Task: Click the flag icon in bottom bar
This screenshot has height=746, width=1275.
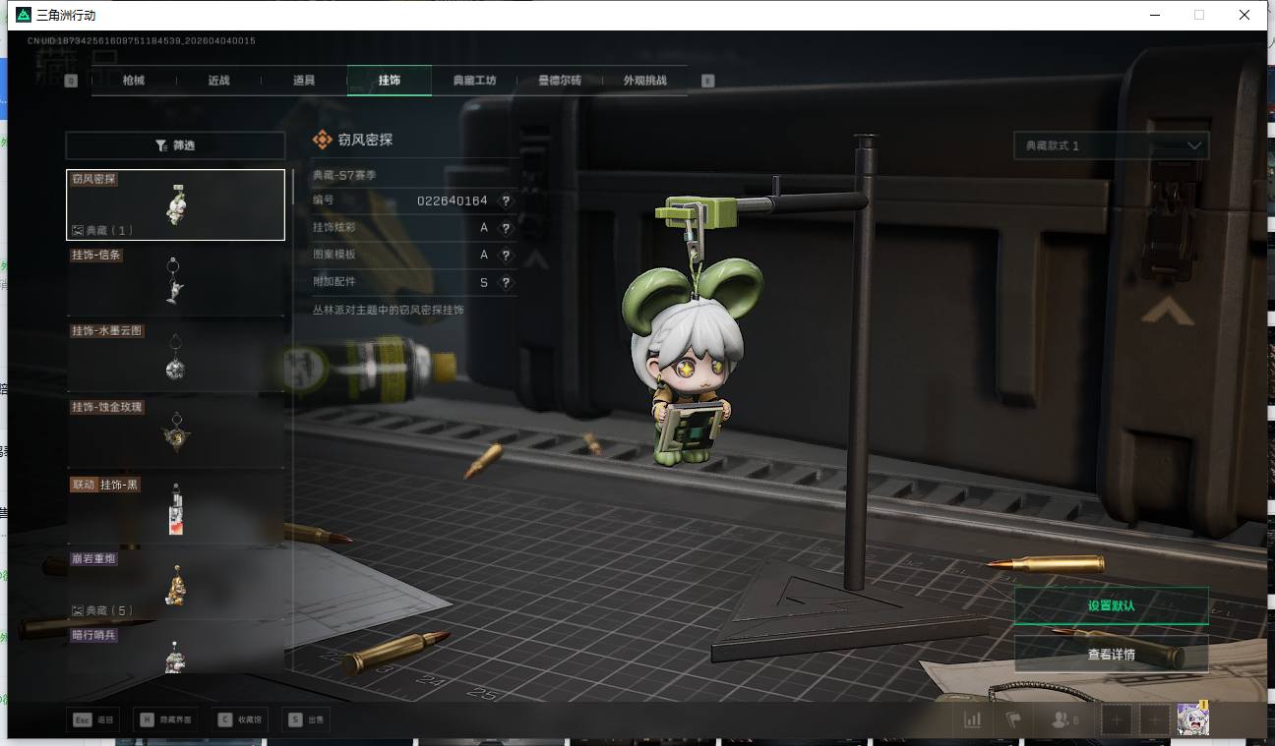Action: click(x=1013, y=719)
